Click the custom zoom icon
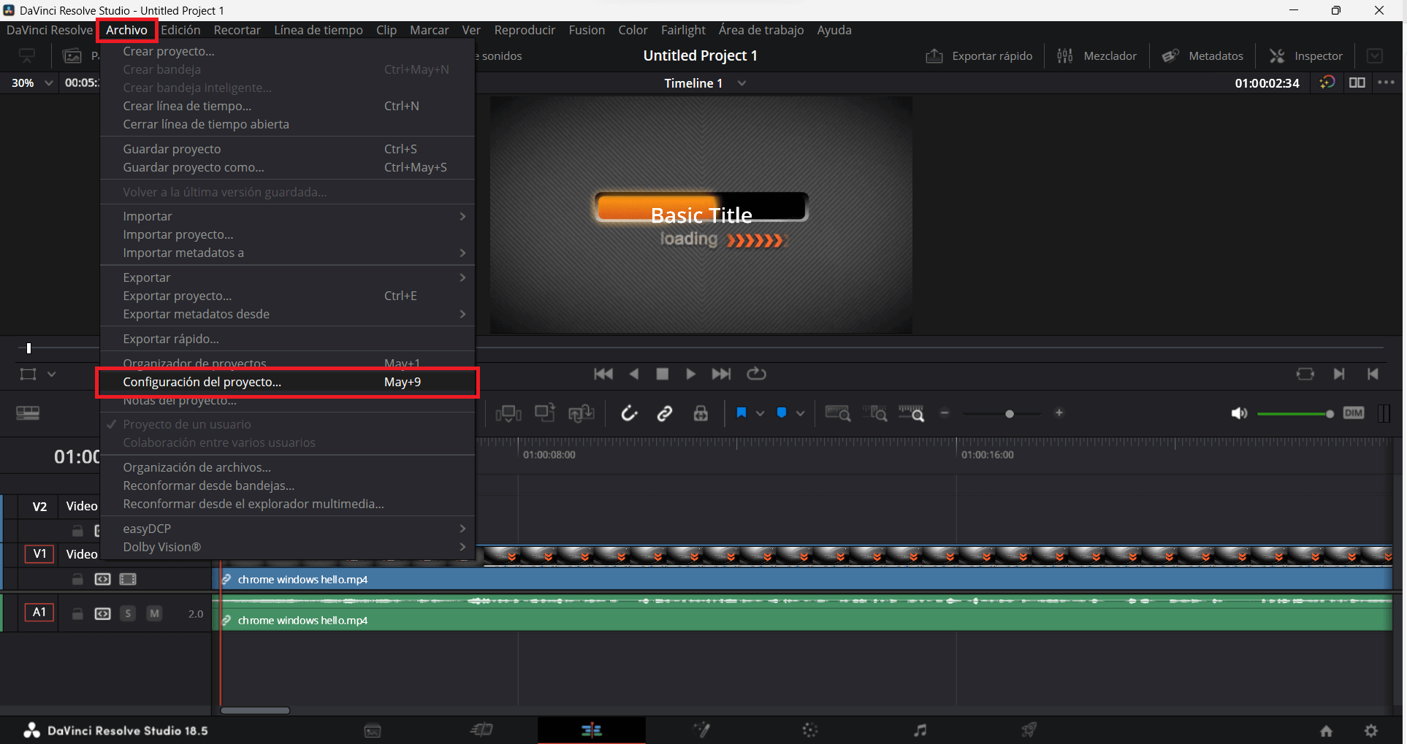Viewport: 1407px width, 744px height. coord(911,413)
